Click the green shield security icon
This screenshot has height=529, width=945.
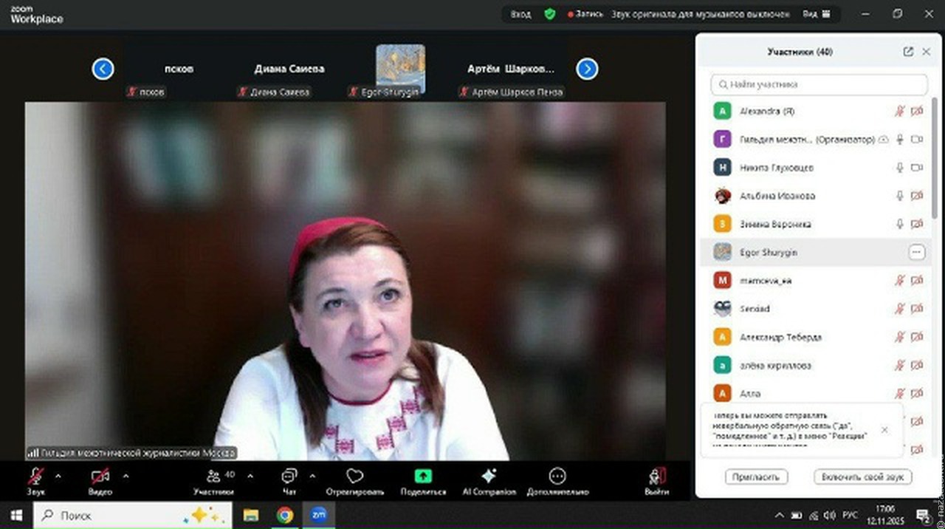549,14
